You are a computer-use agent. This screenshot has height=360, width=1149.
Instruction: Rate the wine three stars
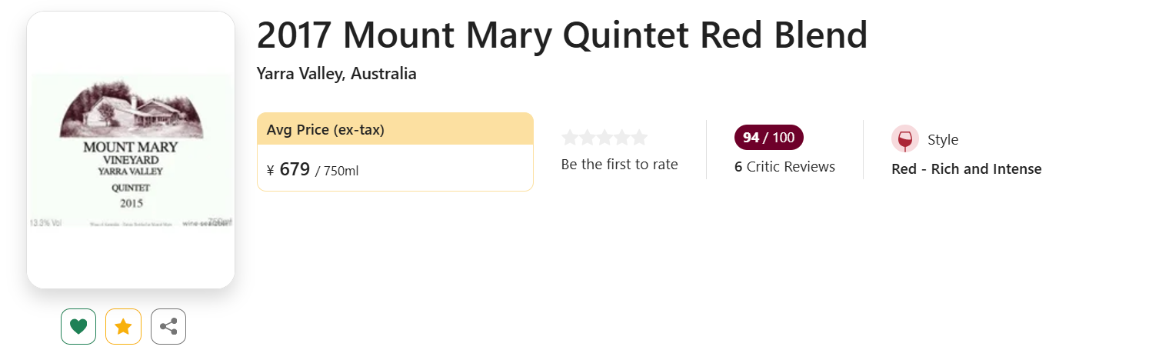604,138
